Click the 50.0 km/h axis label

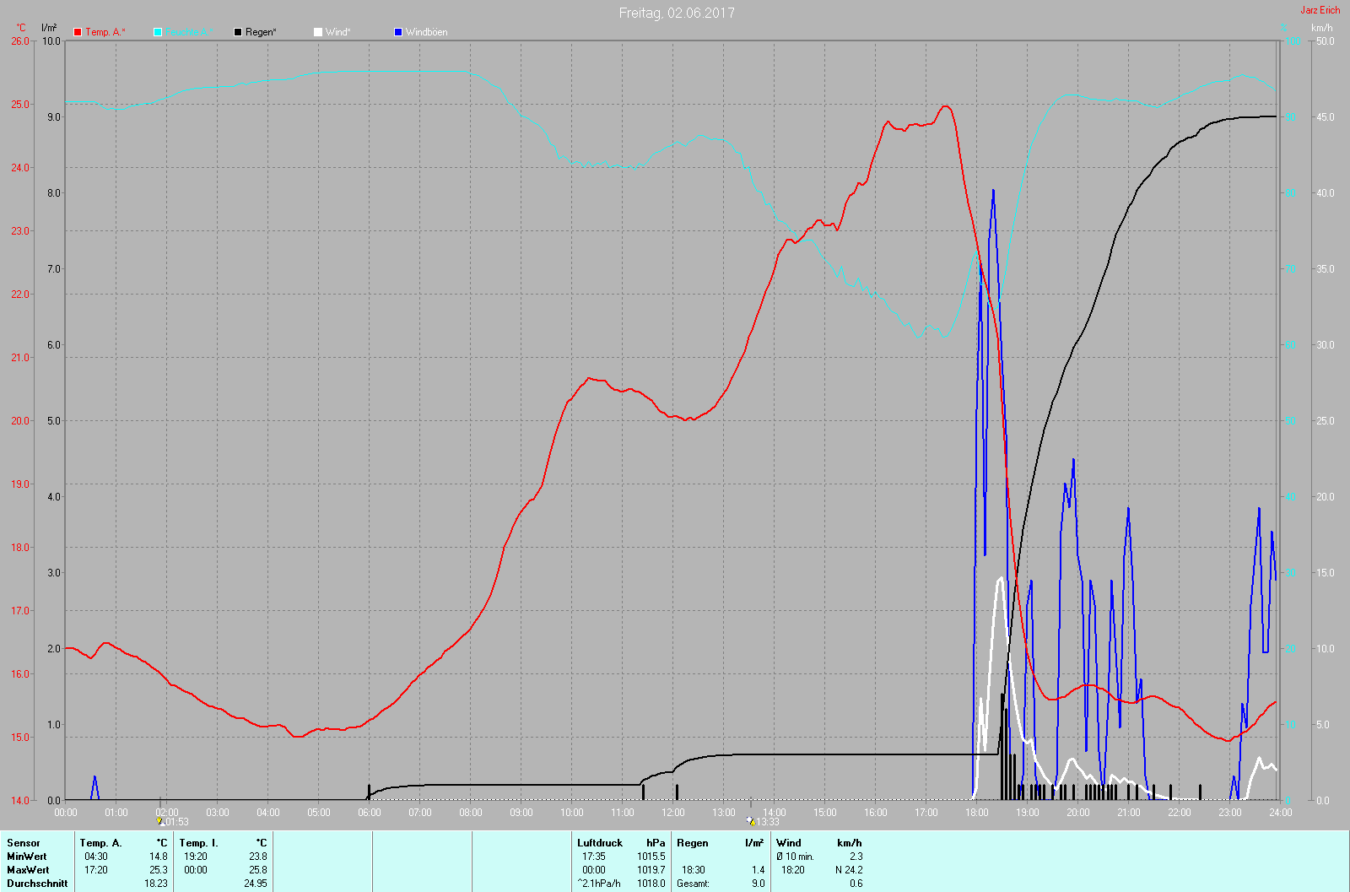pyautogui.click(x=1326, y=41)
